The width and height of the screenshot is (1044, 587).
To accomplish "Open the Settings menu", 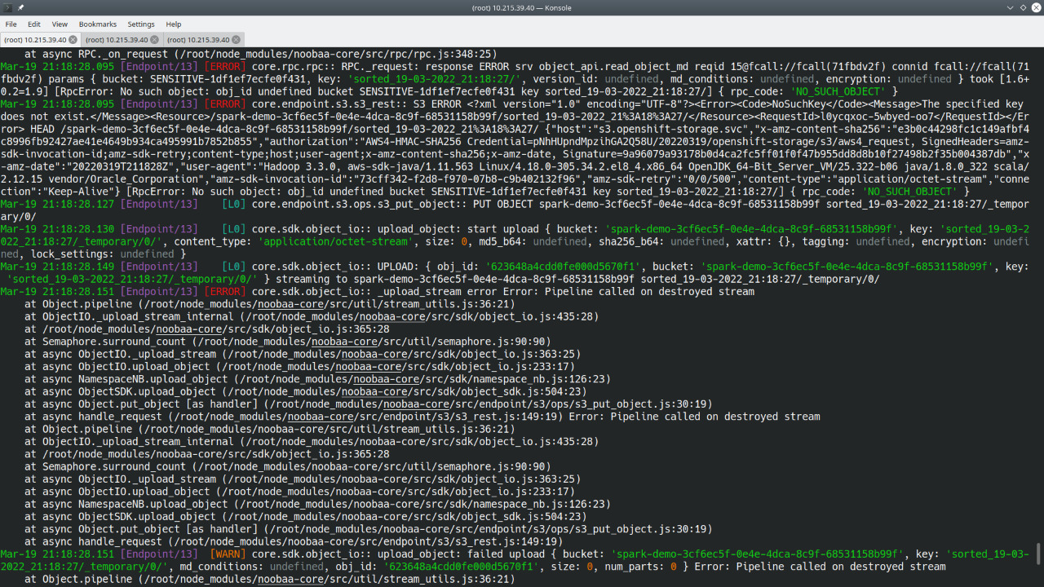I will tap(140, 24).
